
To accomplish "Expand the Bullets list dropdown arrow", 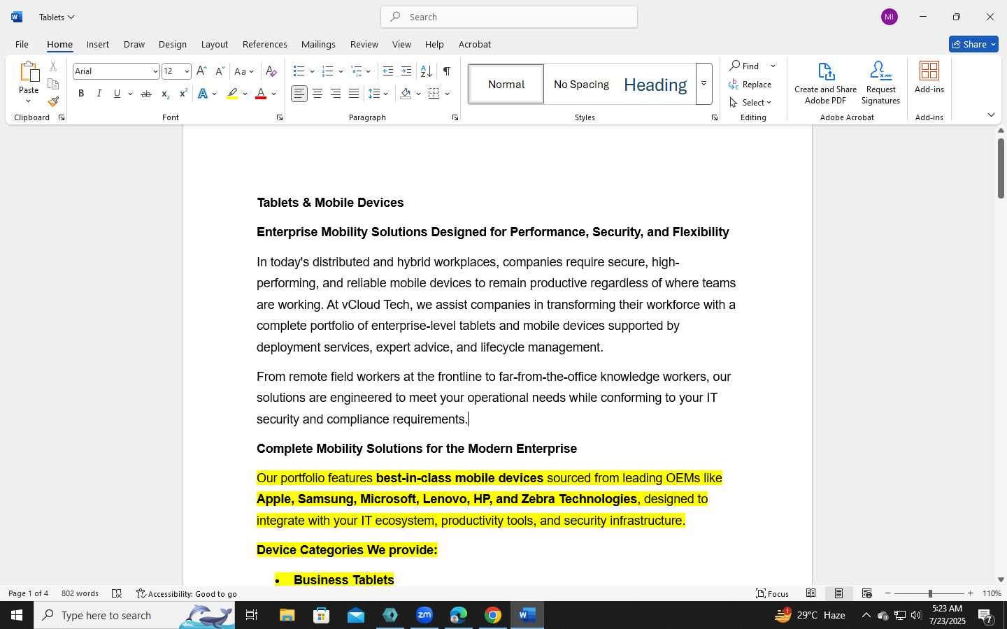I will point(312,71).
